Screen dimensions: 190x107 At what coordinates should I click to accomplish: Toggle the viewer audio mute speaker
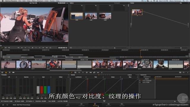(x=9, y=48)
